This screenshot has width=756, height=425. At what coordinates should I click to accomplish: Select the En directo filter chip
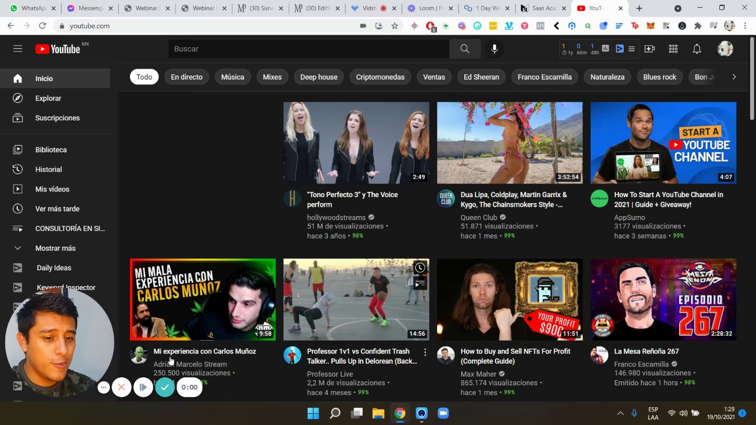point(187,77)
